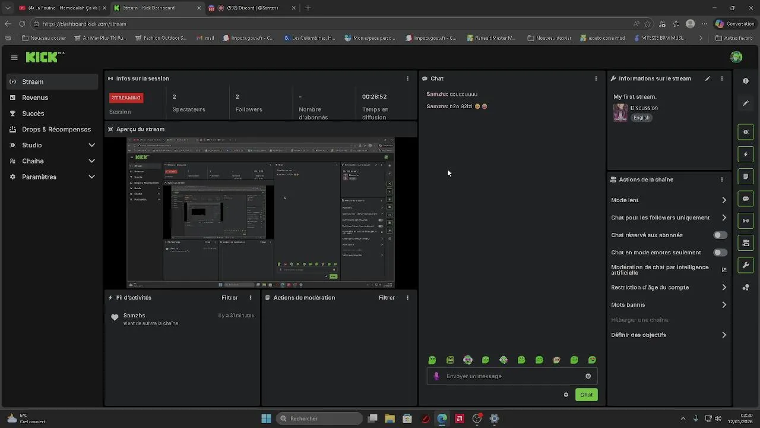Send message with the green Chat button
760x428 pixels.
586,395
